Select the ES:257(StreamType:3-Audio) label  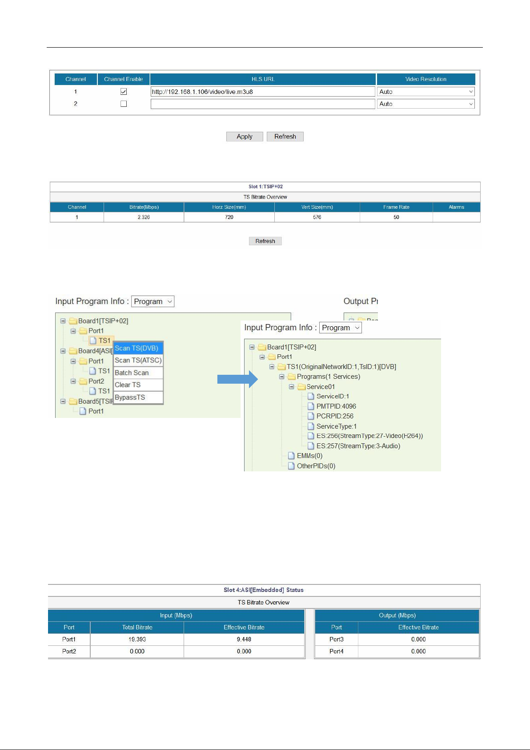click(x=358, y=446)
